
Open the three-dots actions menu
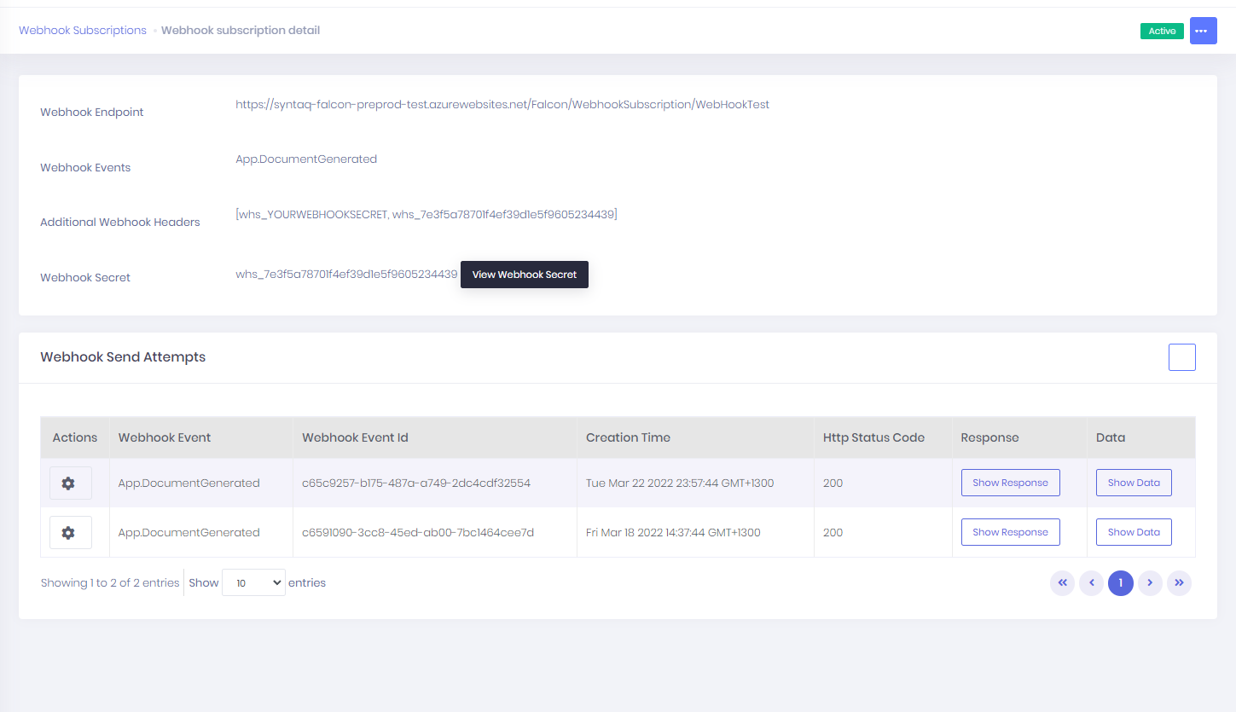(1203, 31)
